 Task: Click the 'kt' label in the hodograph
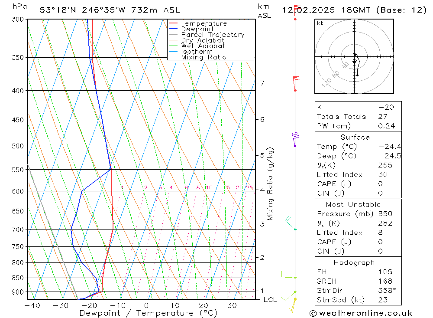coord(320,23)
